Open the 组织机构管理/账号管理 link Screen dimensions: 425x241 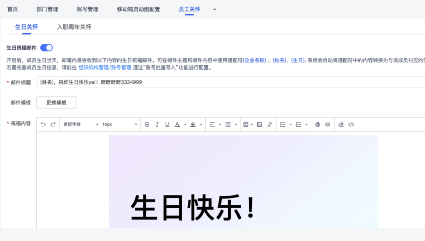[105, 67]
